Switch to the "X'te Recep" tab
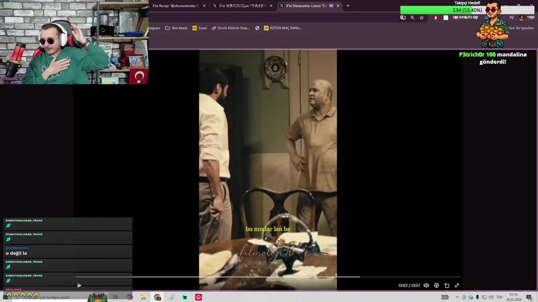This screenshot has width=538, height=302. point(175,6)
